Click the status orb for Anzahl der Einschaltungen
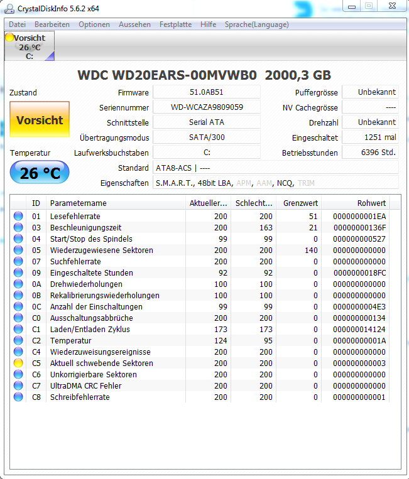Viewport: 409px width, 479px height. tap(18, 306)
